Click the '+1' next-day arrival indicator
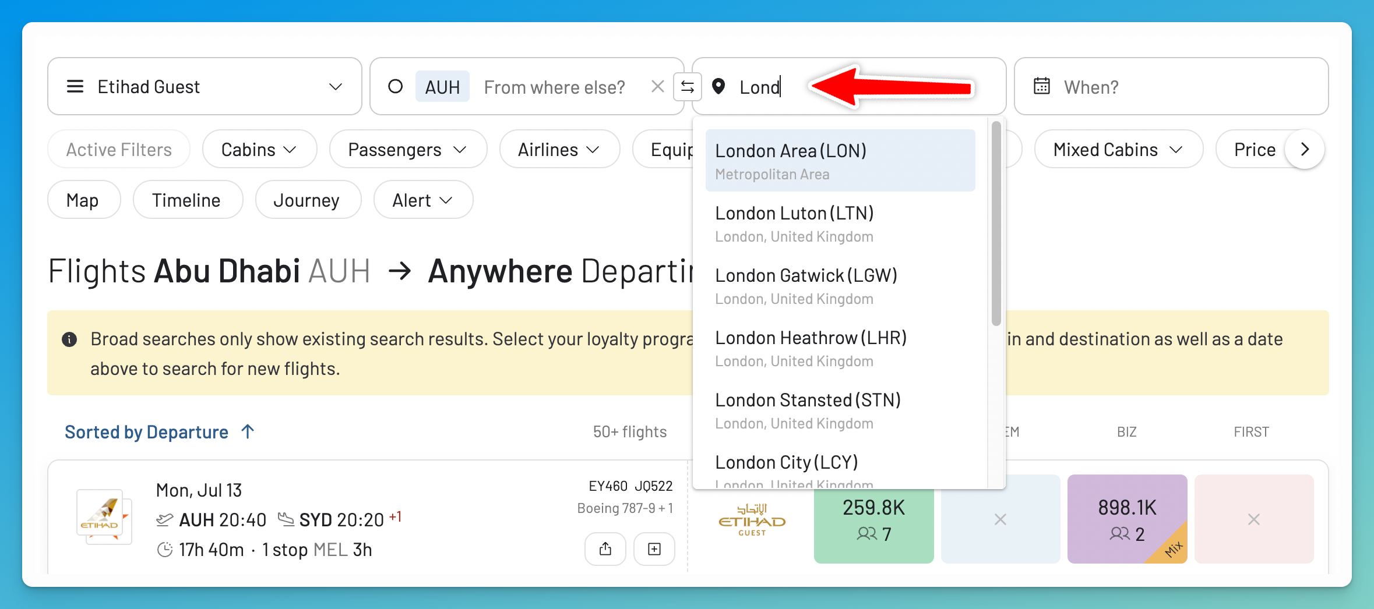This screenshot has width=1374, height=609. [x=395, y=516]
